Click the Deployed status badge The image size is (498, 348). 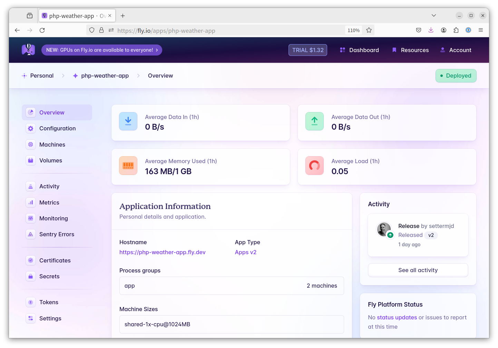456,76
